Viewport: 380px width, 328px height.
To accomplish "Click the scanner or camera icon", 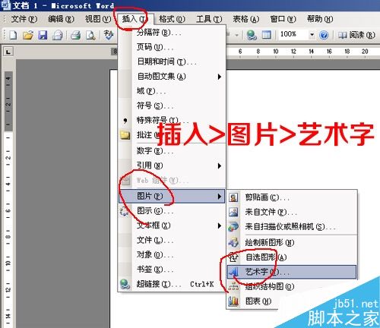I will click(x=233, y=227).
